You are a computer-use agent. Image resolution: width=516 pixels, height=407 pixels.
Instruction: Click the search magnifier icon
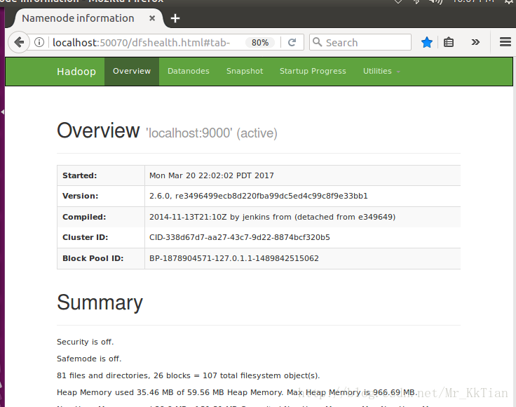(317, 42)
